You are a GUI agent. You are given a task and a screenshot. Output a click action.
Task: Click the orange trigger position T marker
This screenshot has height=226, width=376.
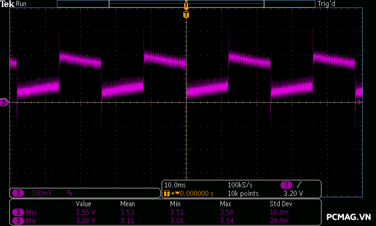pos(187,15)
